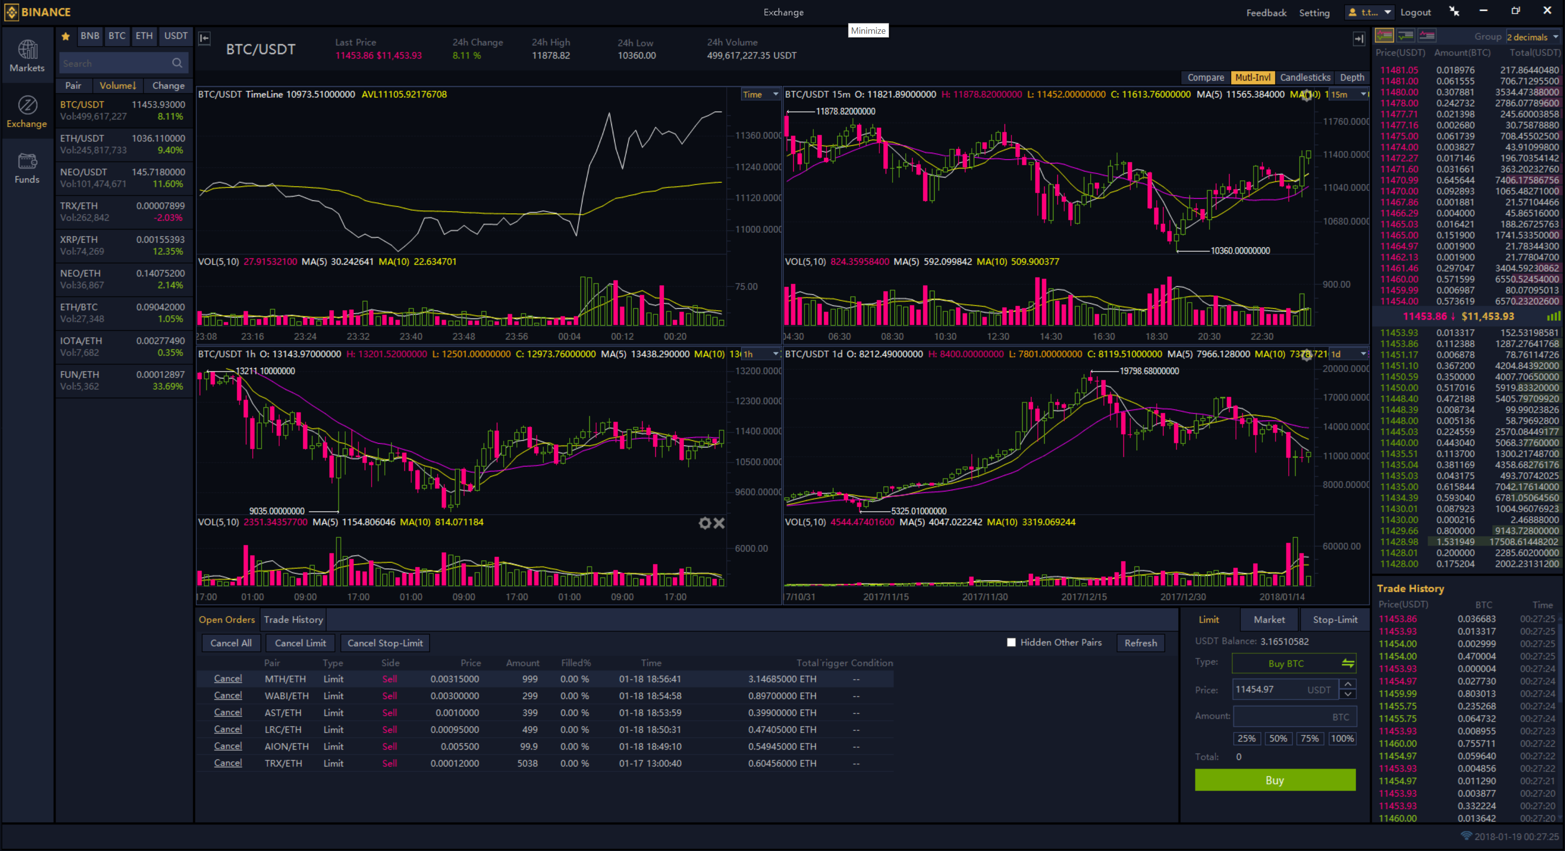Collapse the market list using the left-arrow icon
Screen dimensions: 1565x851
pos(204,38)
